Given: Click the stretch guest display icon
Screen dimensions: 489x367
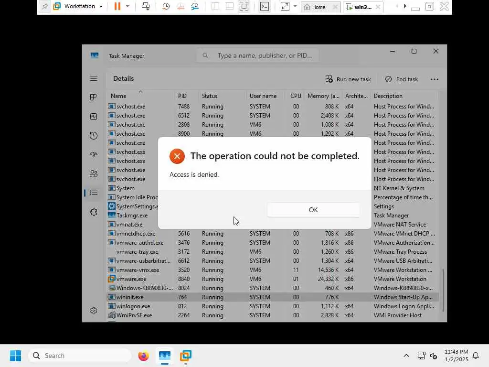Looking at the screenshot, I should point(285,6).
